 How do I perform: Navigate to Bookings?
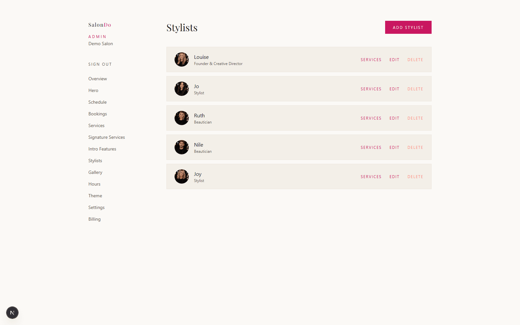97,114
